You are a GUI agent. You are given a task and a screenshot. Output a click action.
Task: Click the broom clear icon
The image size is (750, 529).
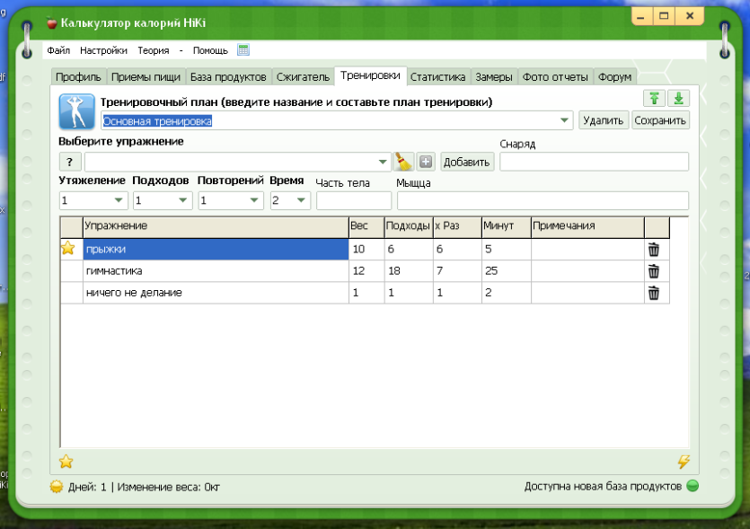[403, 162]
